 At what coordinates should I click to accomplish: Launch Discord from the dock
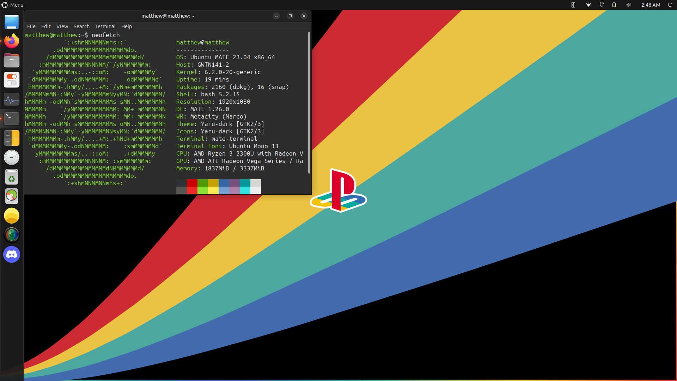point(12,254)
